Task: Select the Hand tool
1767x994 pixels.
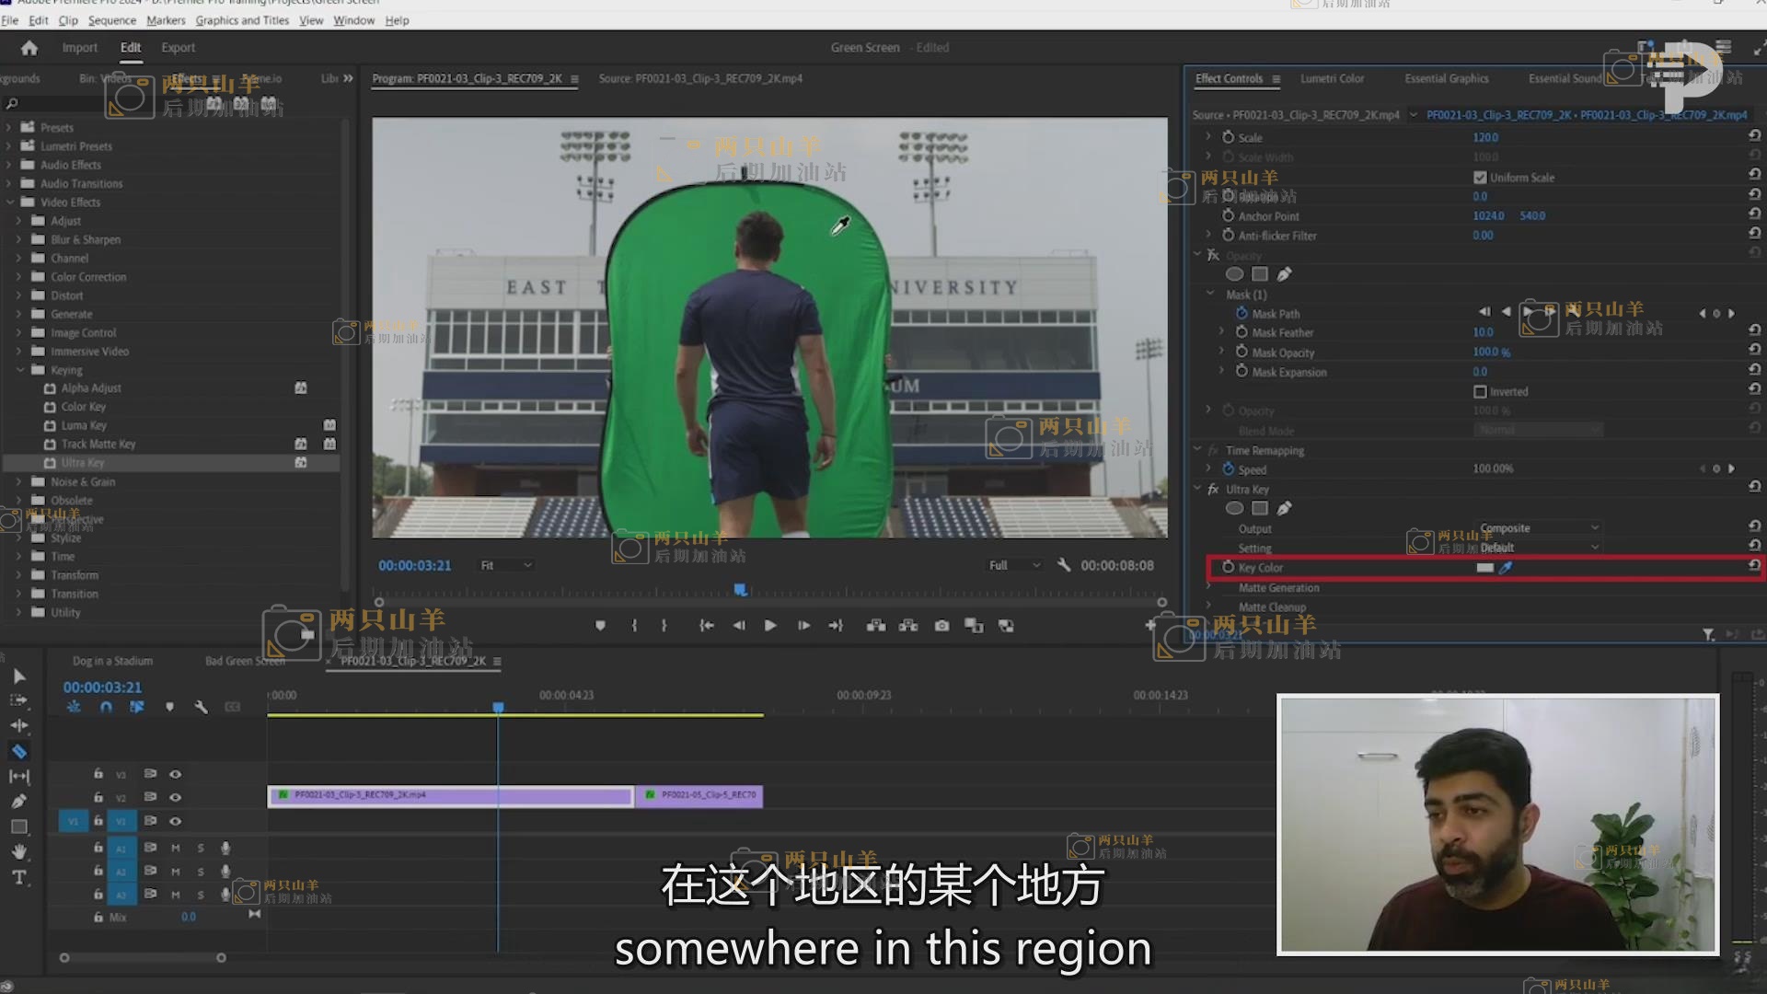Action: 18,851
